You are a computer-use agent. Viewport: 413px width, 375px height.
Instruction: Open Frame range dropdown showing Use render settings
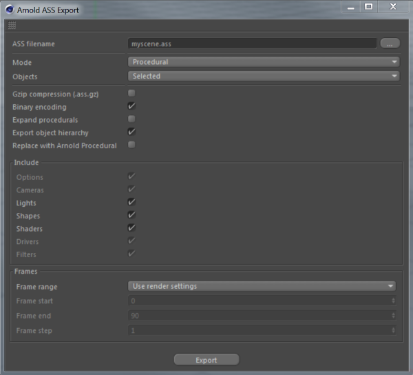tap(262, 286)
